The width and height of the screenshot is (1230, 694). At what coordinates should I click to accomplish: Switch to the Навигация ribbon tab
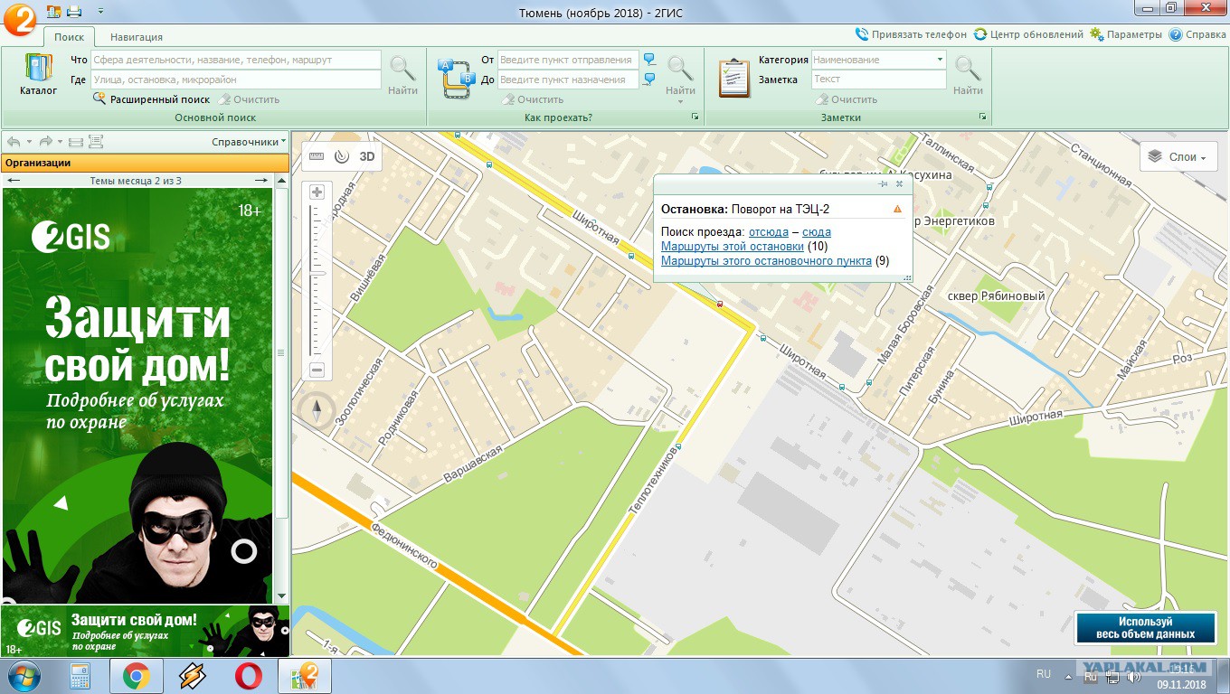point(137,37)
